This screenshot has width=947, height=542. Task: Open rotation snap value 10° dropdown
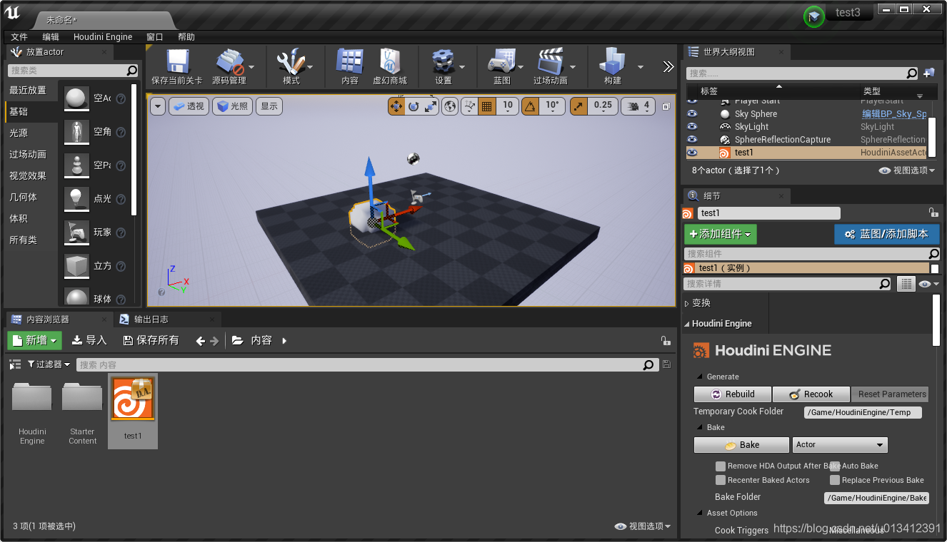[x=552, y=106]
